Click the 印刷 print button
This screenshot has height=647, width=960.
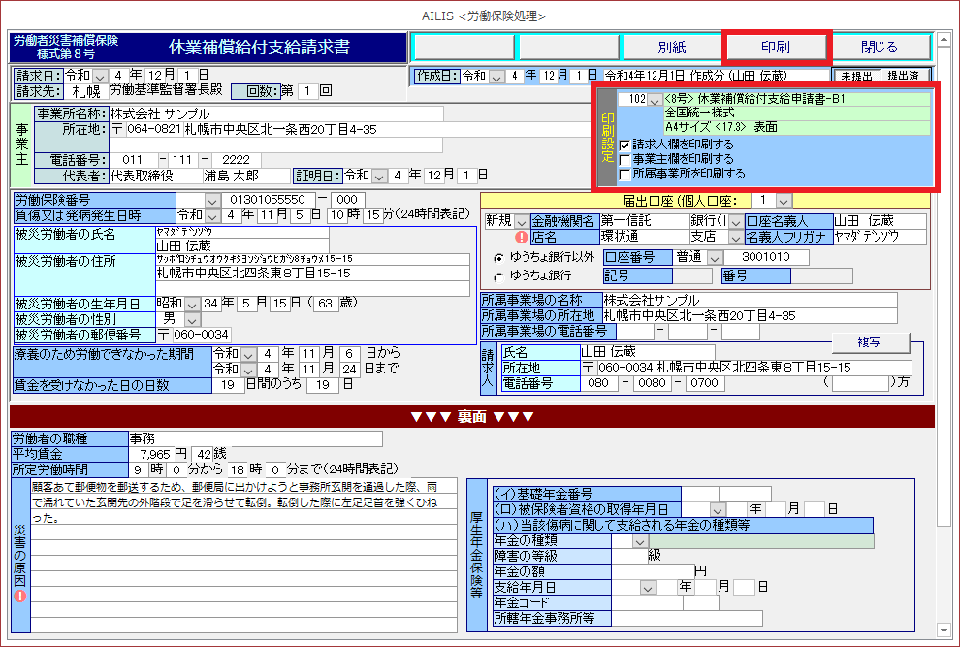click(x=776, y=47)
